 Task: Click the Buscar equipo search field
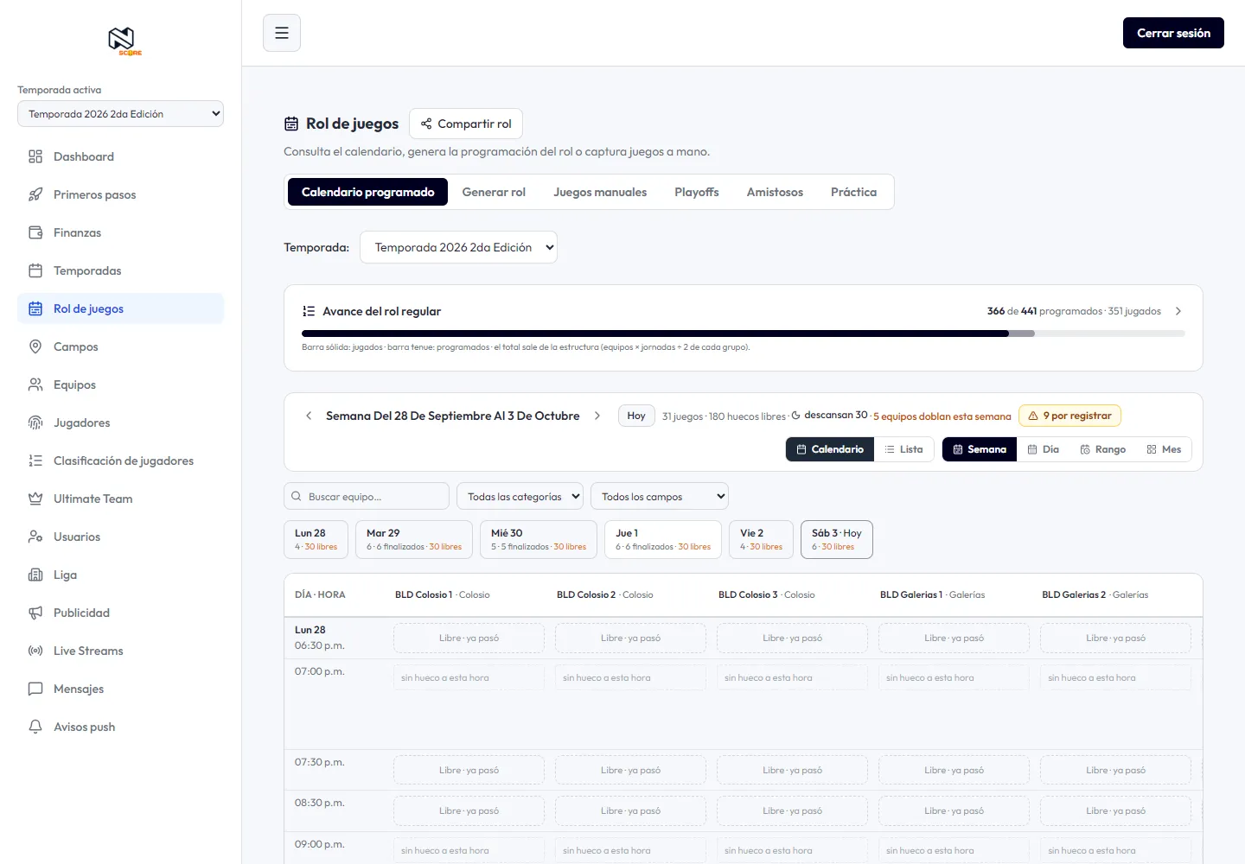367,497
